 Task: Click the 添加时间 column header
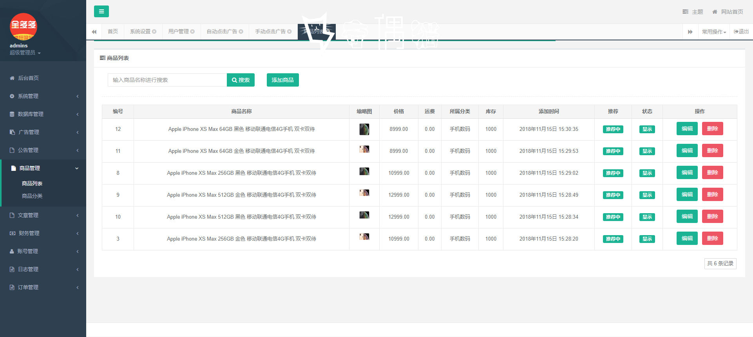(x=549, y=112)
